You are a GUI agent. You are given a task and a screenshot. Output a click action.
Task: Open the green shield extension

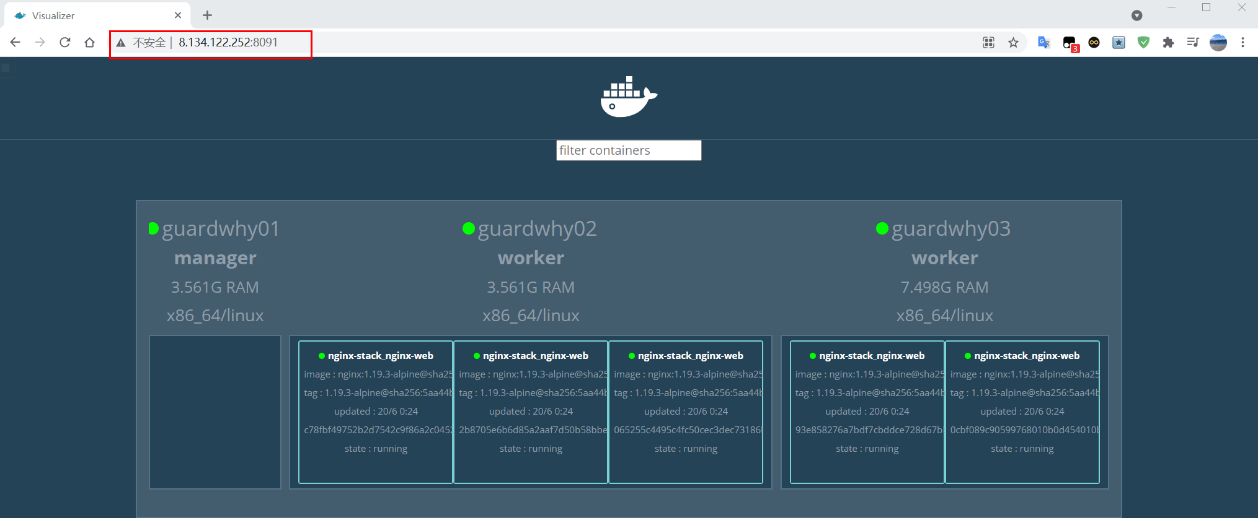click(x=1143, y=42)
